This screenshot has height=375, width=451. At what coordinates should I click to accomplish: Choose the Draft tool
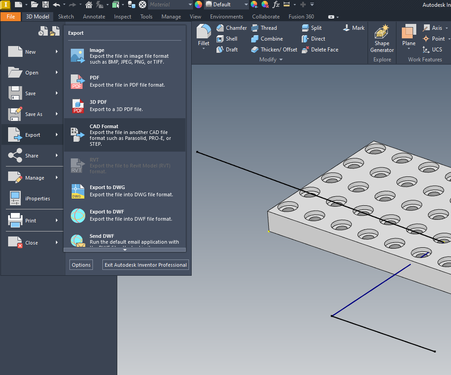tap(227, 50)
